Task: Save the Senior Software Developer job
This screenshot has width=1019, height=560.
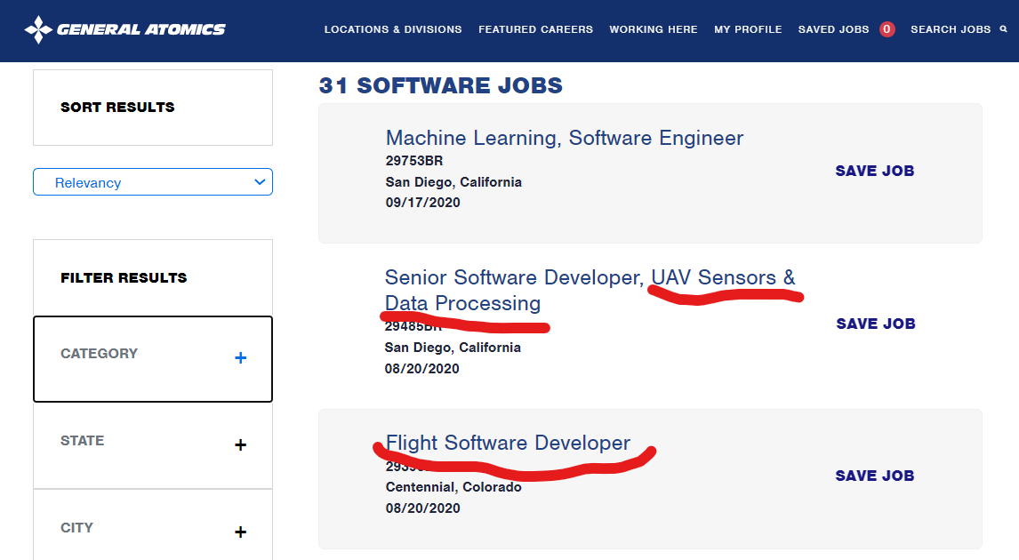Action: (876, 324)
